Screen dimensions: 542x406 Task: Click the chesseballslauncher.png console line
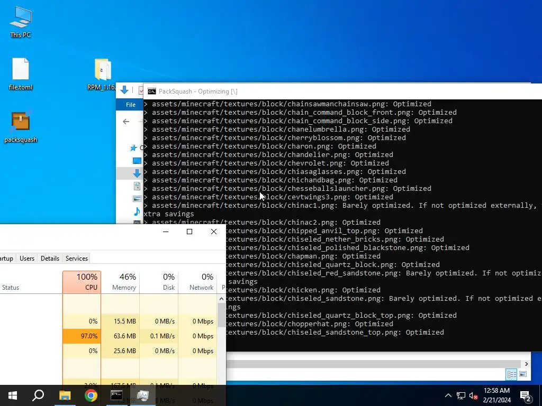tap(287, 189)
